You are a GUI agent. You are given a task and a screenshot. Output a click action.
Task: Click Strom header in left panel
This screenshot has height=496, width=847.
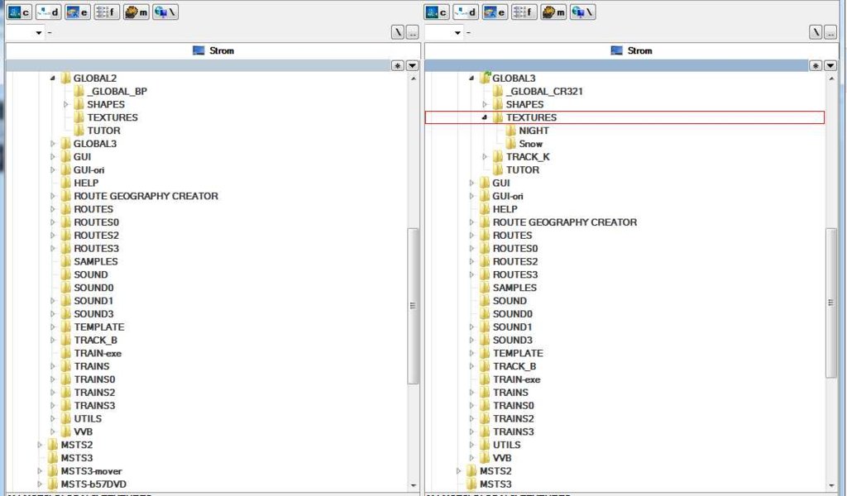[213, 50]
